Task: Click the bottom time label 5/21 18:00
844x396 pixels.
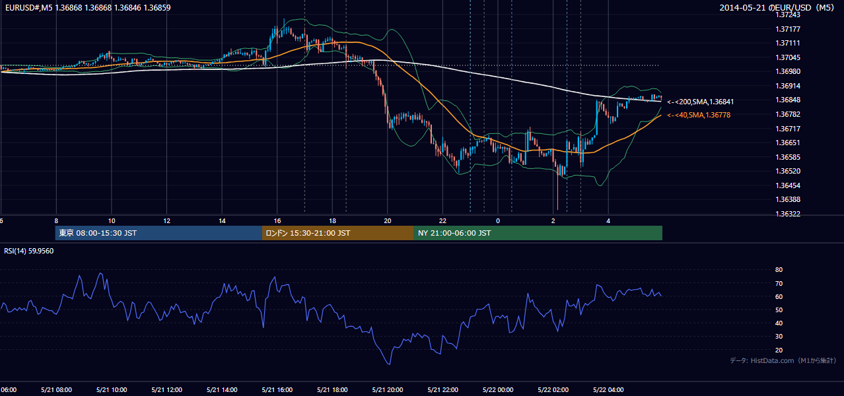Action: click(x=332, y=389)
